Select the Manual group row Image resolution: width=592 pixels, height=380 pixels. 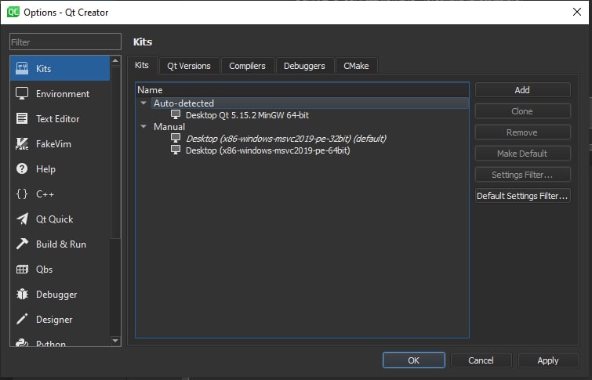(x=302, y=127)
